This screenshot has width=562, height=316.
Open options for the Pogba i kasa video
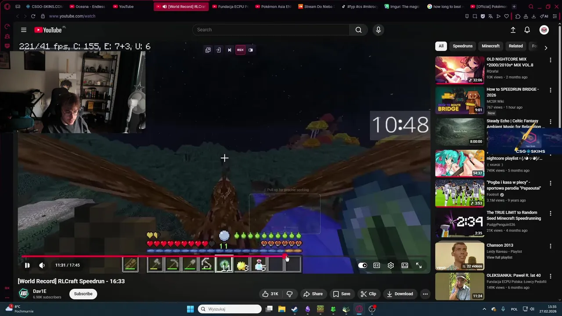point(550,183)
